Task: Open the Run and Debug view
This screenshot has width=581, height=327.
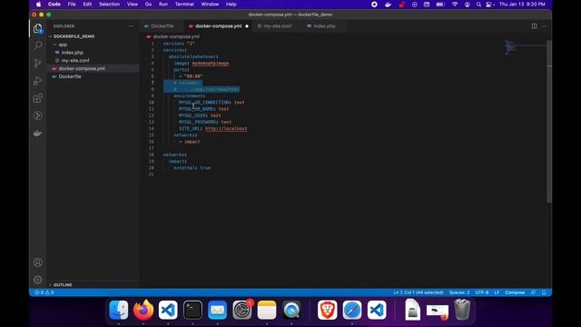Action: click(x=38, y=81)
